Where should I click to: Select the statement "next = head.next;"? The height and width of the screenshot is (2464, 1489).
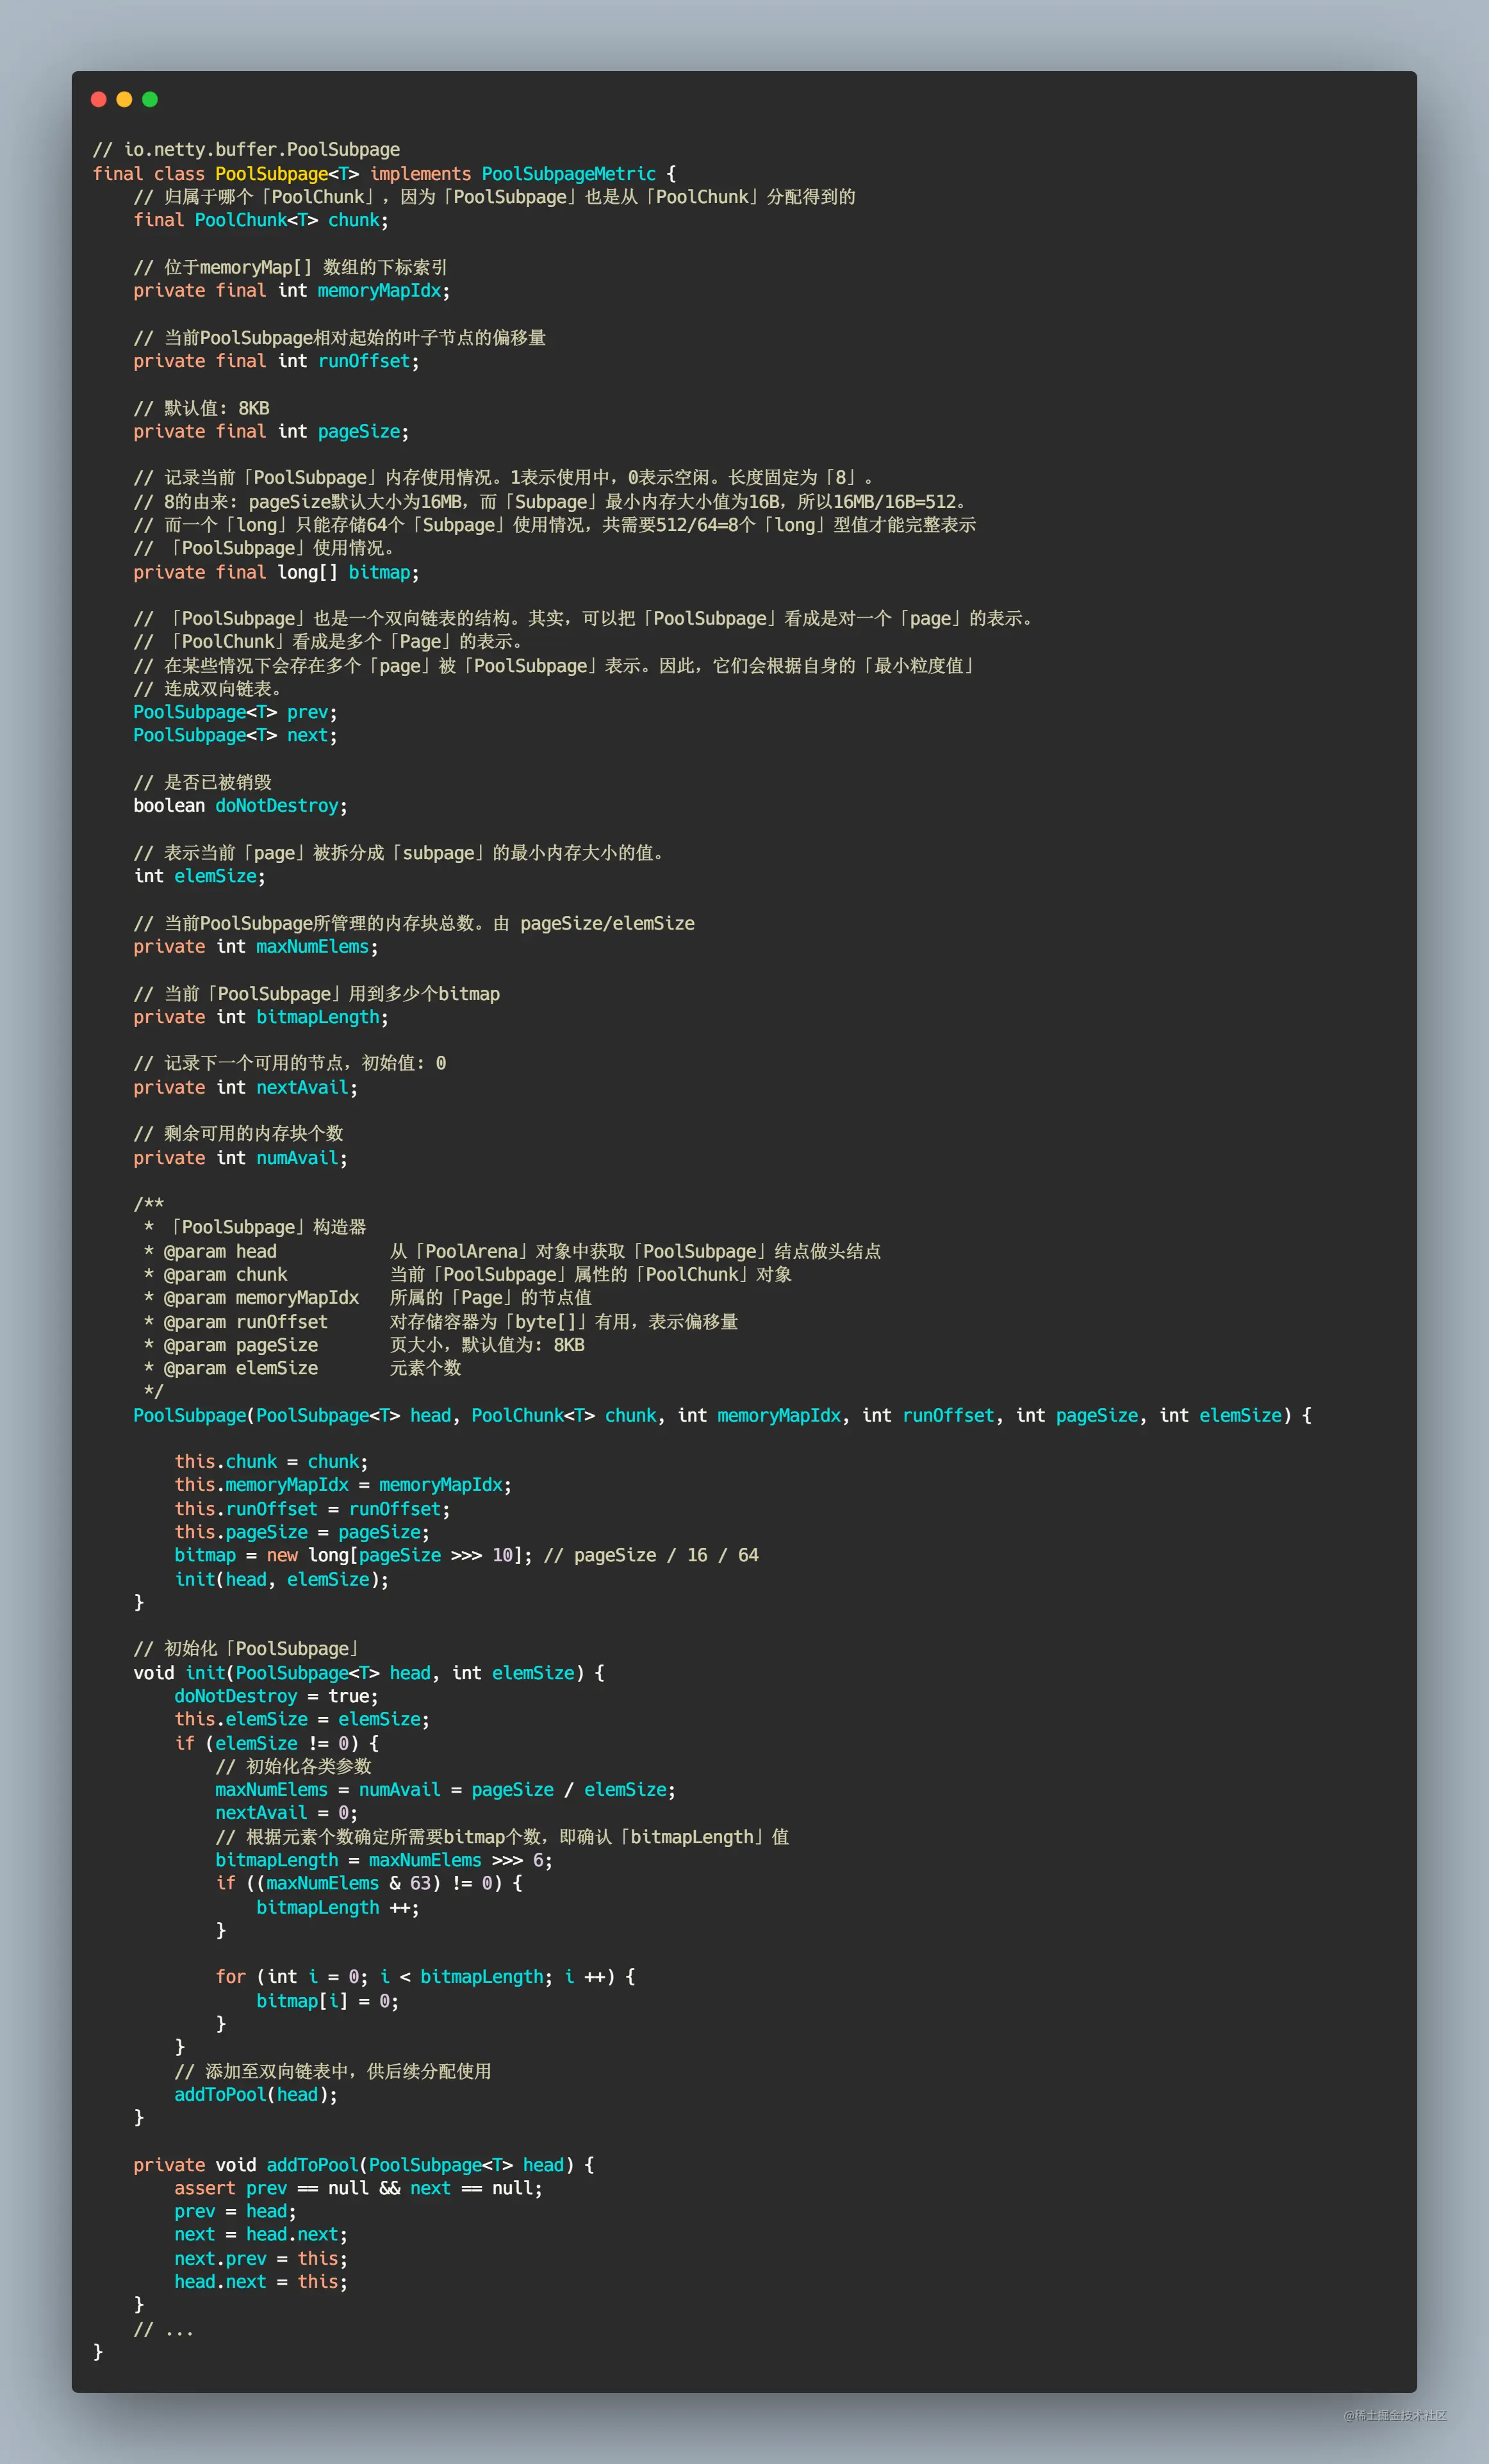point(261,2235)
